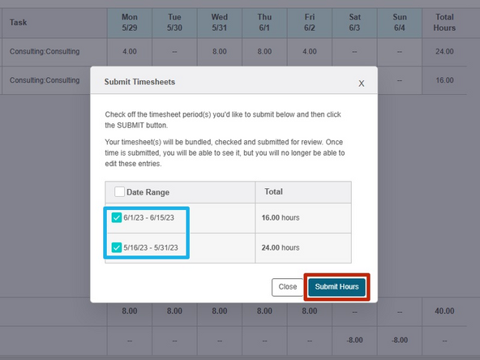Click Thursday's 8.00 cell in first row
This screenshot has width=480, height=360.
[x=264, y=52]
